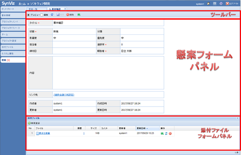Open 添付ファイル in the sidebar
241x155 pixels.
(13, 47)
